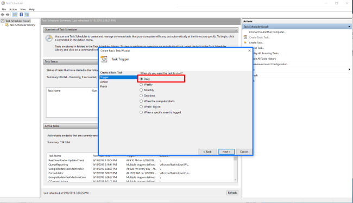Viewport: 353px width, 203px height.
Task: Click the Back arrow toolbar icon
Action: (x=3, y=15)
